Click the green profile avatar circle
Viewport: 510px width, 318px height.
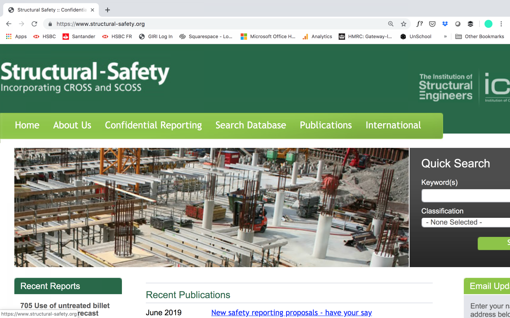coord(488,24)
